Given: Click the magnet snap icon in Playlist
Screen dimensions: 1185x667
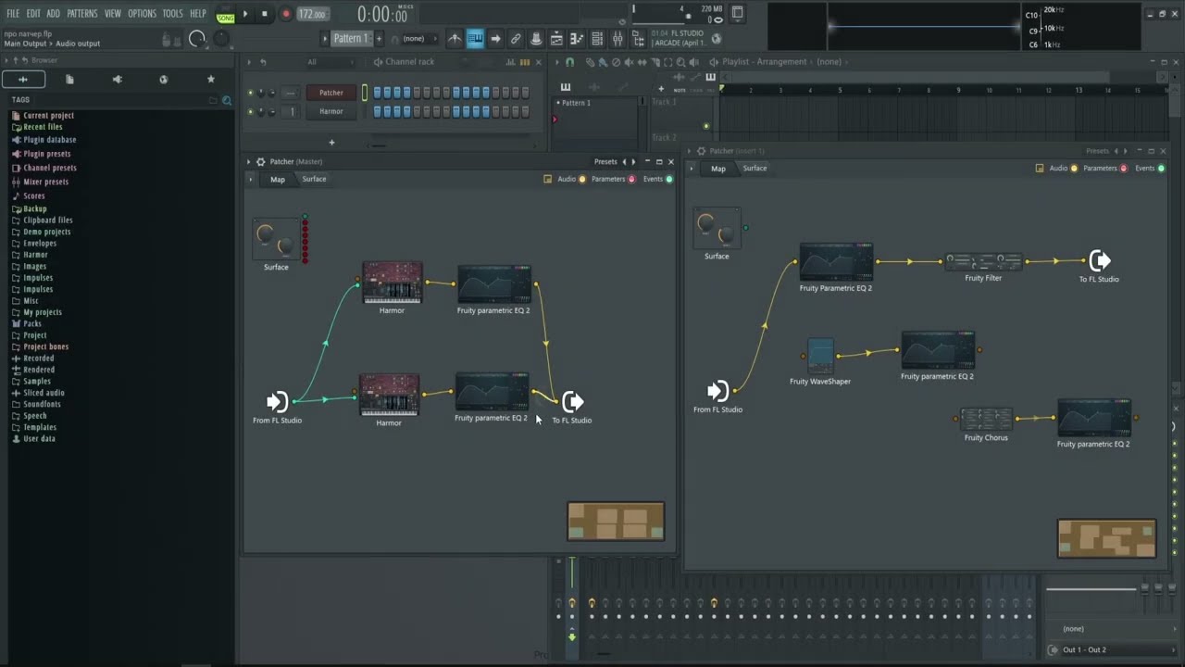Looking at the screenshot, I should pyautogui.click(x=569, y=62).
